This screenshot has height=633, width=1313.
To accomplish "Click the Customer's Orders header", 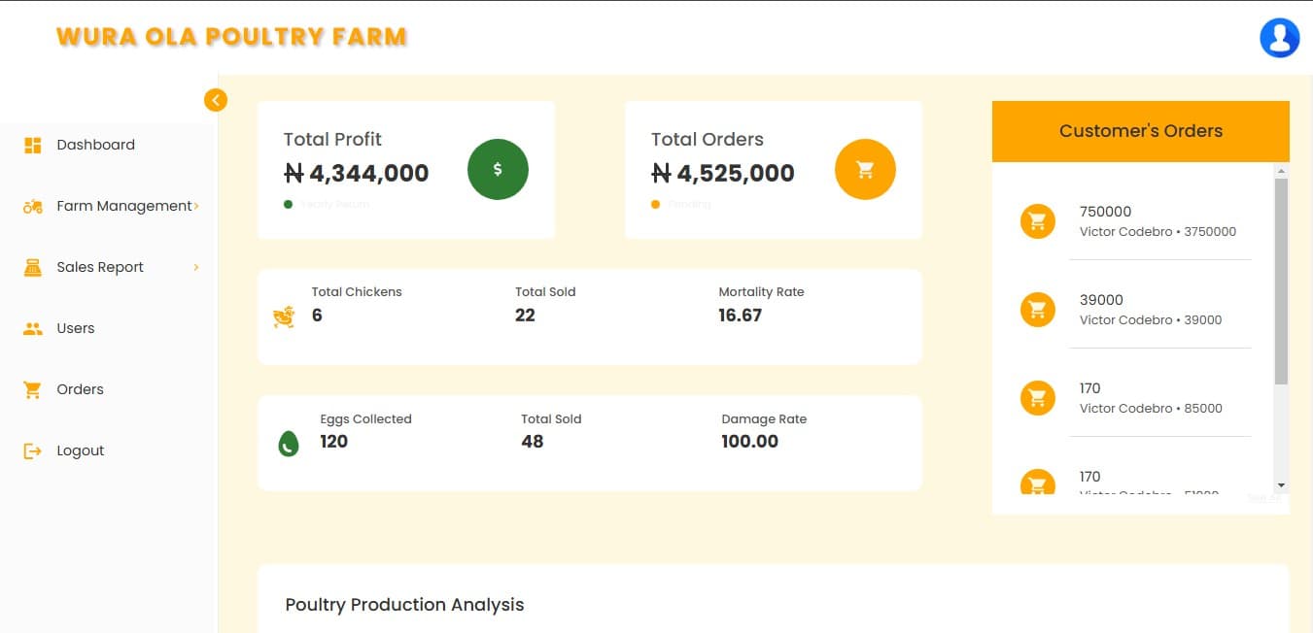I will coord(1141,131).
